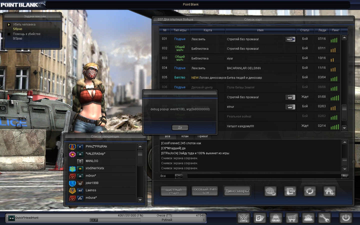Image resolution: width=360 pixels, height=225 pixels.
Task: Switch to the 'Клан' chat tab
Action: pyautogui.click(x=185, y=136)
